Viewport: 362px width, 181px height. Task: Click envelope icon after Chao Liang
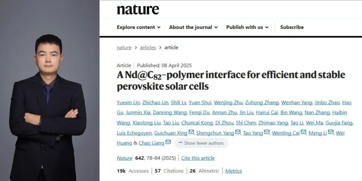pyautogui.click(x=168, y=142)
